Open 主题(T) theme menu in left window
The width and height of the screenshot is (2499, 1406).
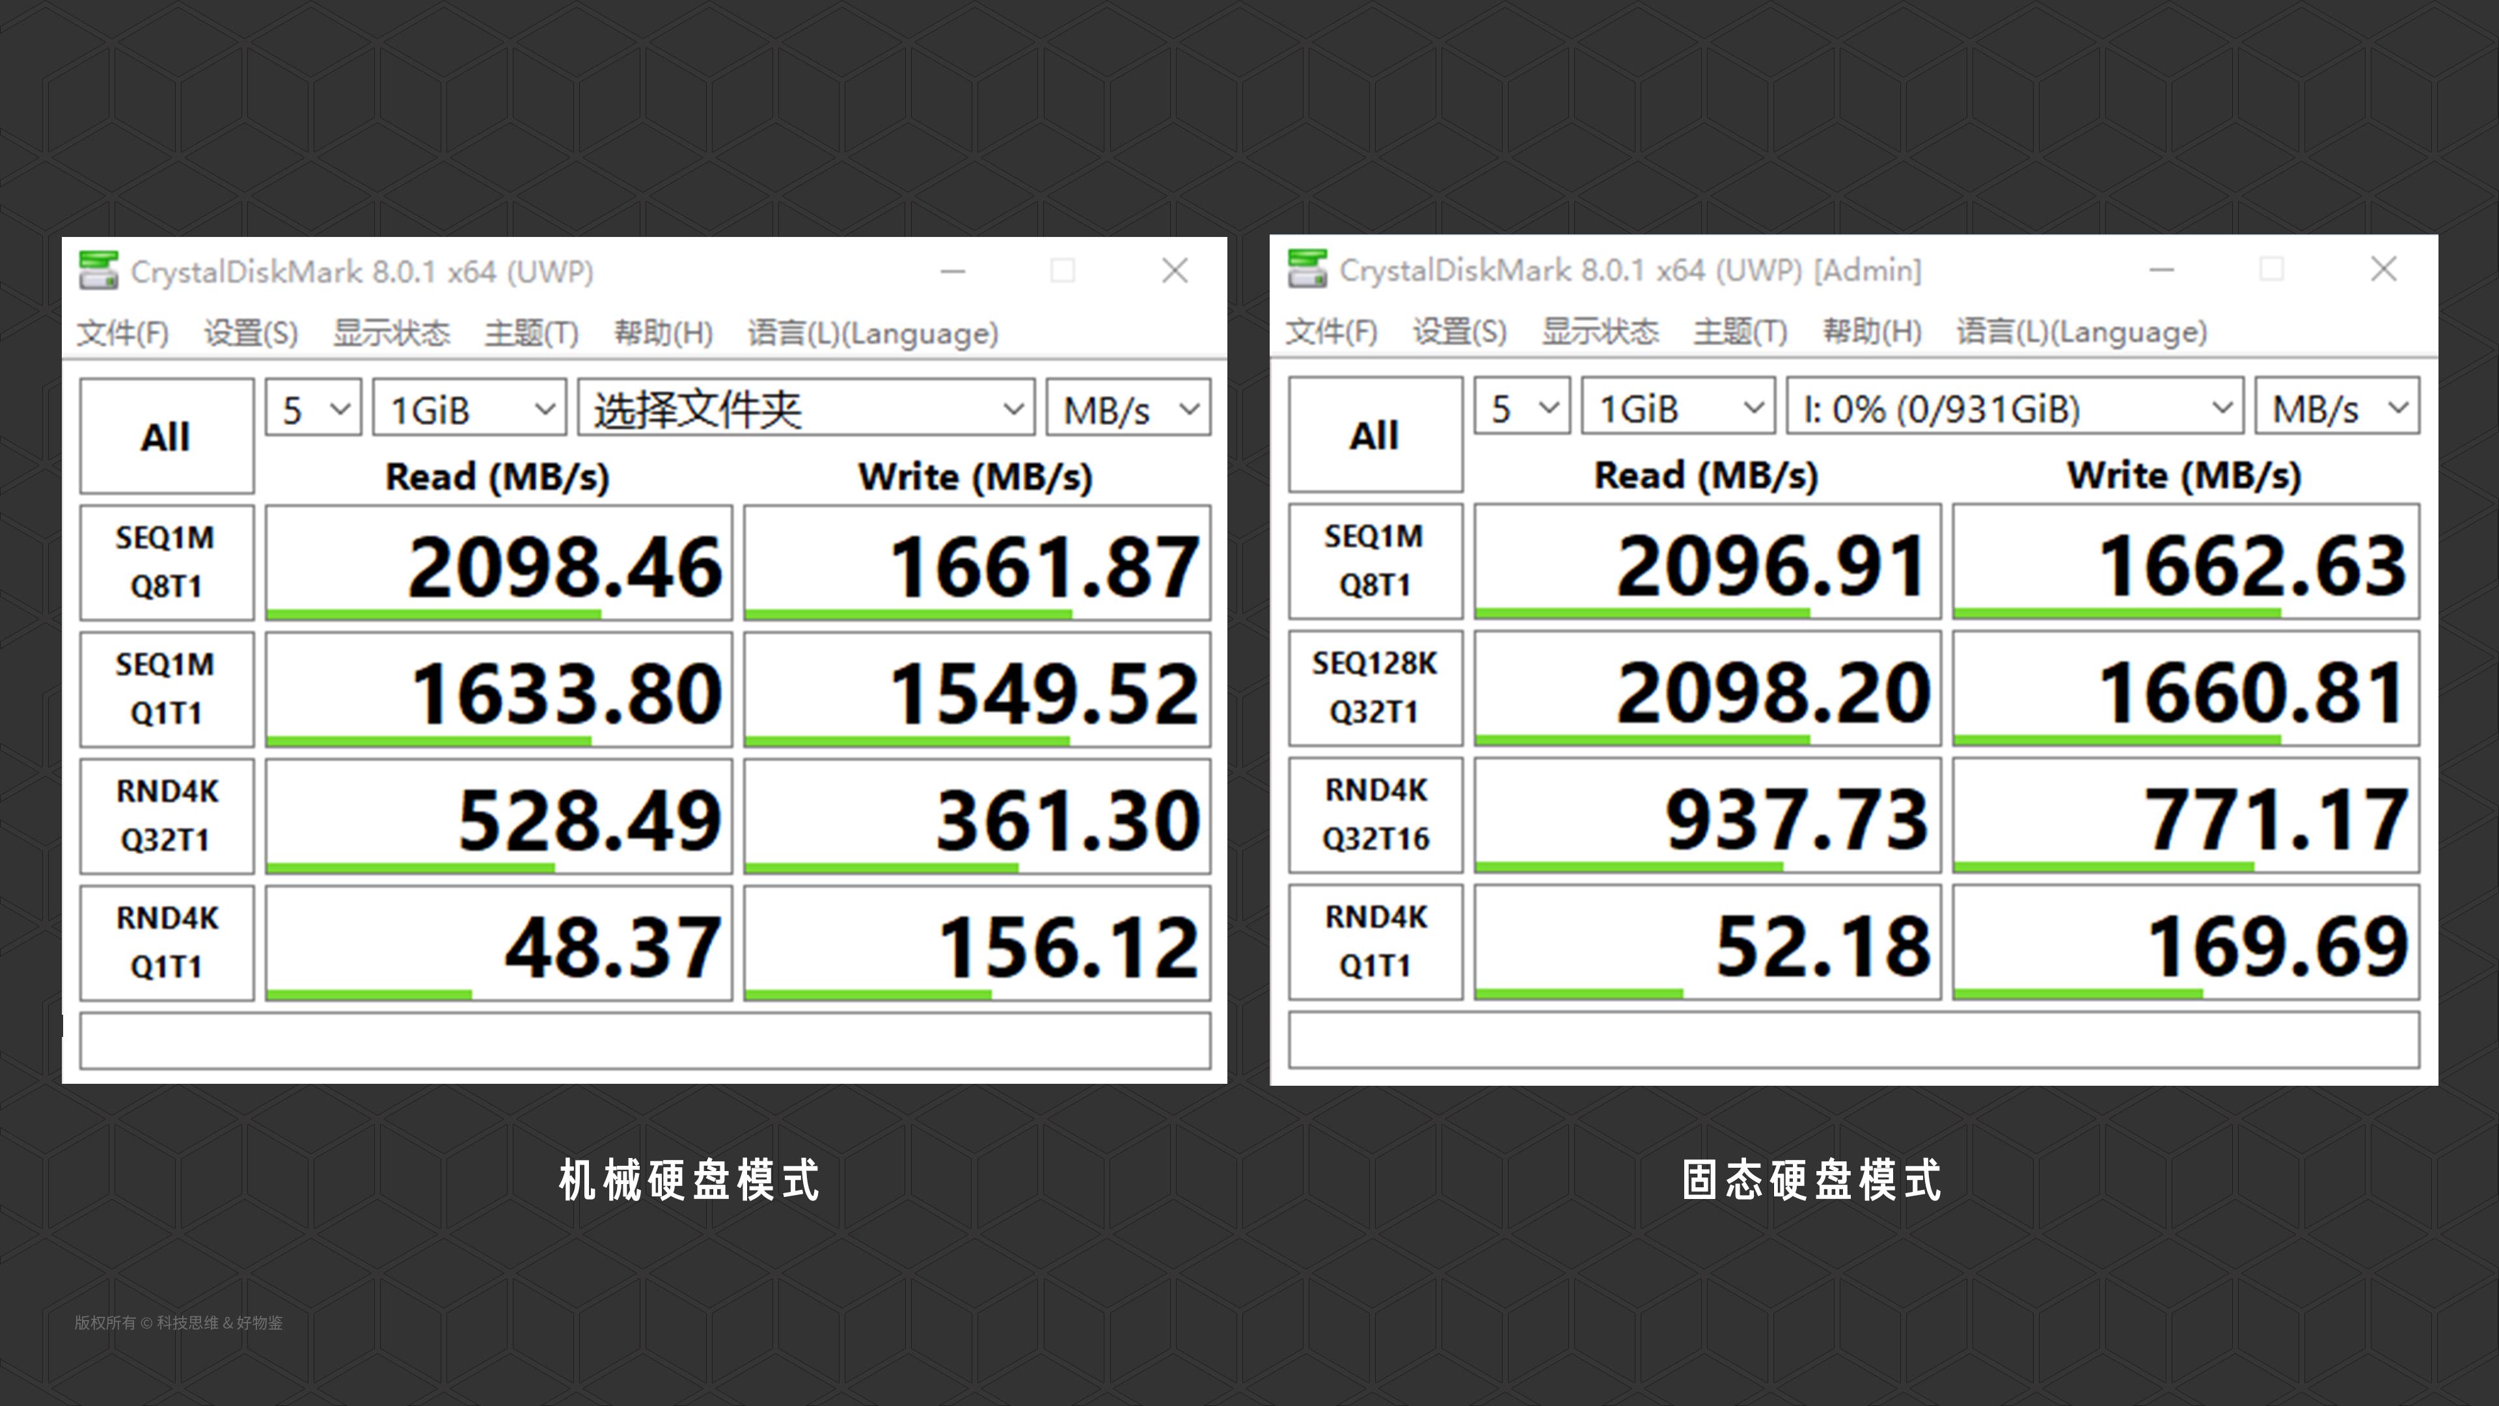coord(532,334)
